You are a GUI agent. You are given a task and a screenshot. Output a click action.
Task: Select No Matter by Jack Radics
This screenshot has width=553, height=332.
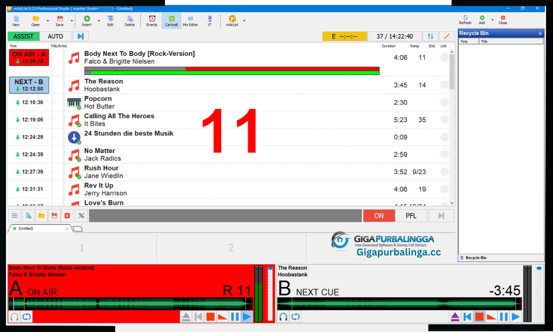coord(228,154)
